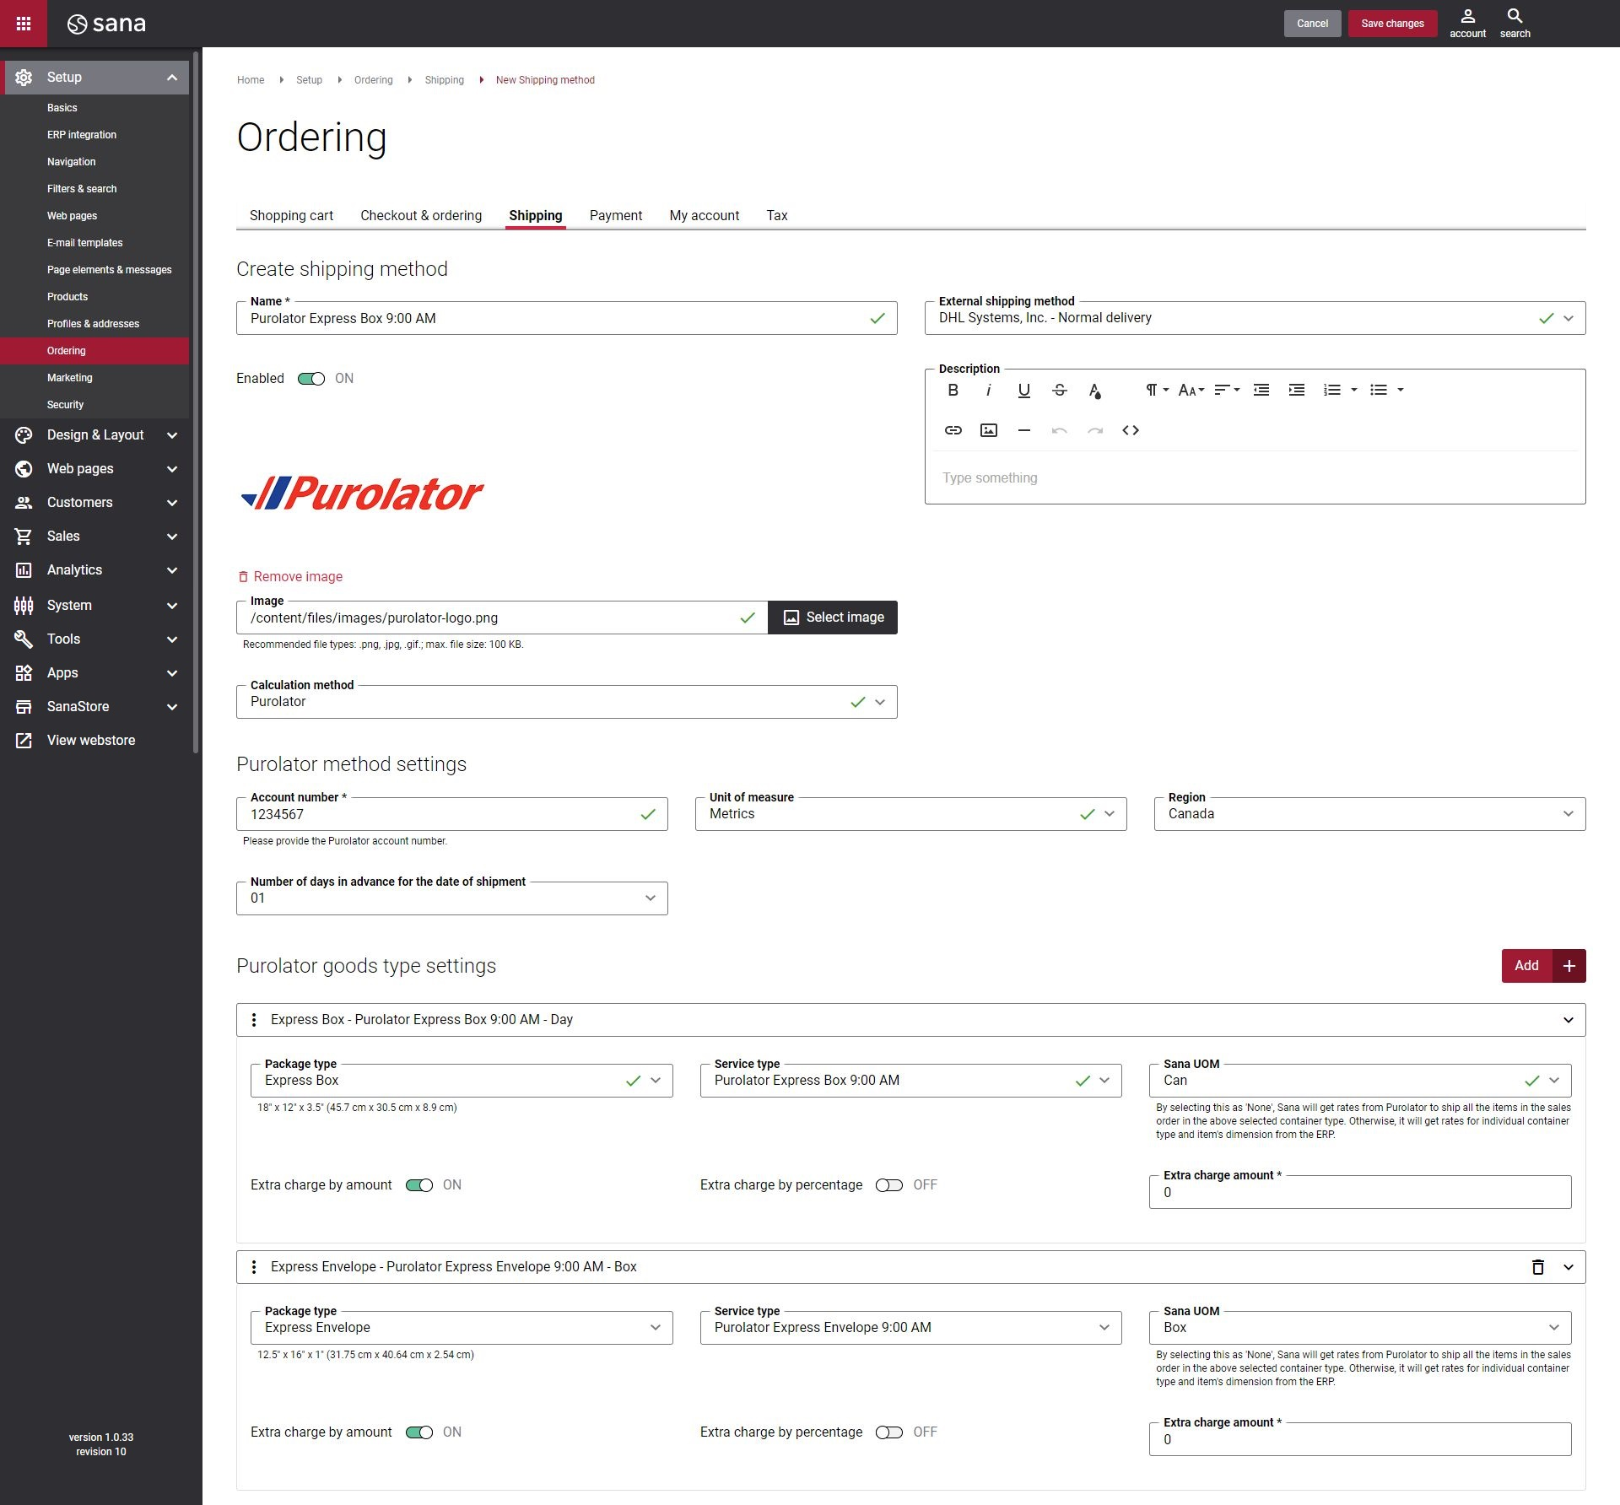Open Service type Purolator Express Envelope dropdown

[910, 1328]
